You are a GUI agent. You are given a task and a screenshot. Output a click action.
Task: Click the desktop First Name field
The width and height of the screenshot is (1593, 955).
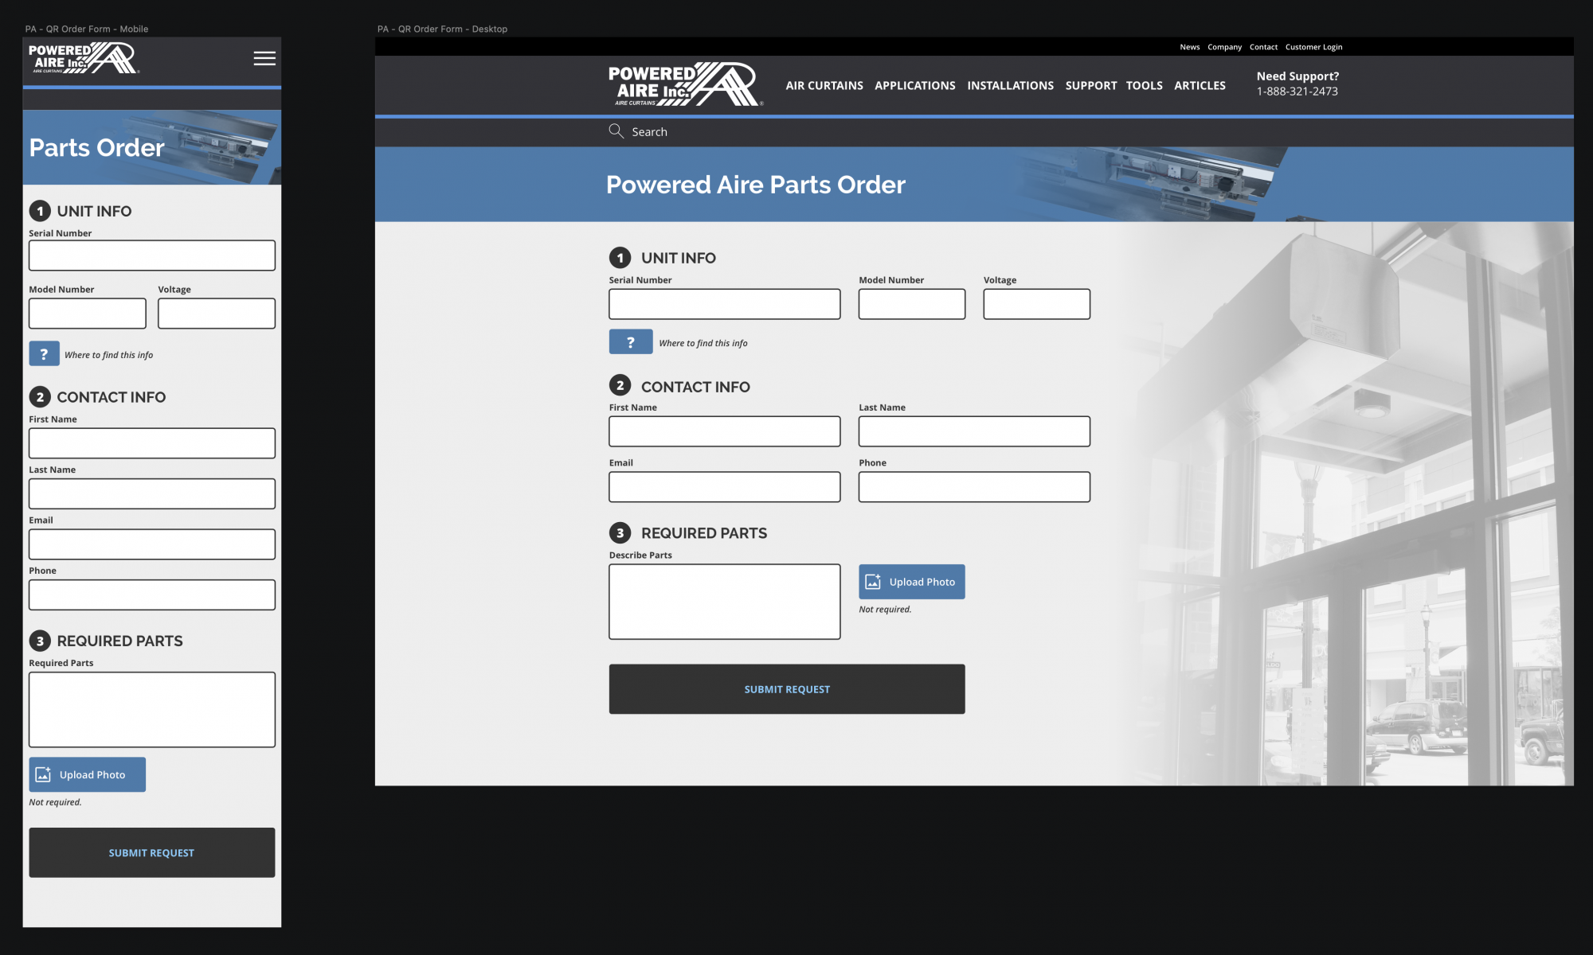click(725, 431)
